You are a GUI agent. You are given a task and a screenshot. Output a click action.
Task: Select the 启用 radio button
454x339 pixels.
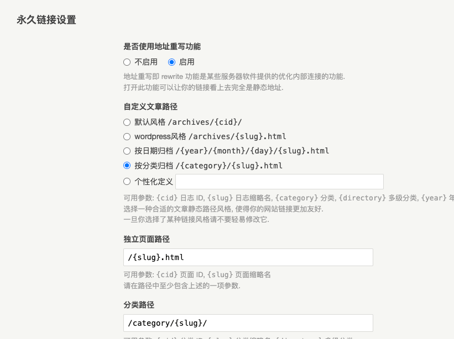pyautogui.click(x=171, y=62)
